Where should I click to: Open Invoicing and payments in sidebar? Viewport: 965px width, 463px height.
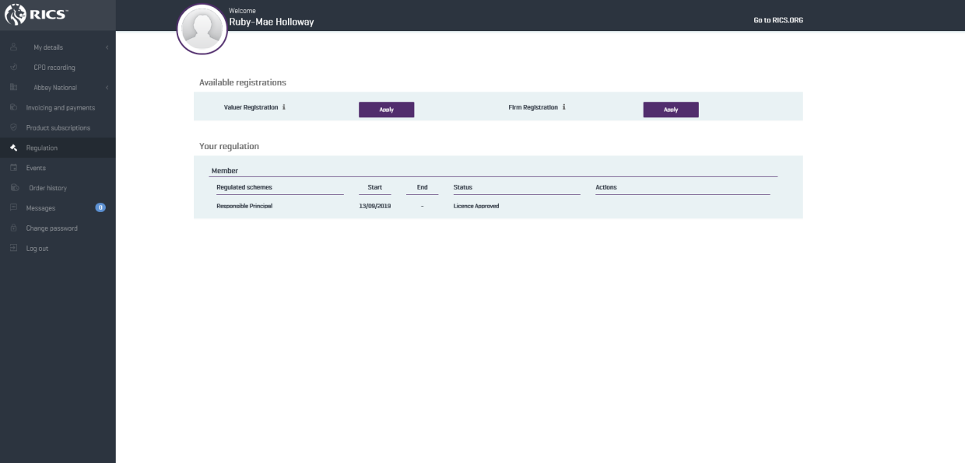point(60,108)
